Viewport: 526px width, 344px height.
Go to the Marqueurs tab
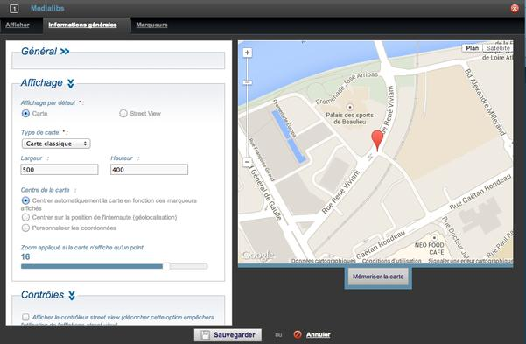click(151, 25)
